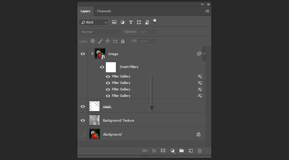Open the Opacity slider arrow
Viewport: 289px width, 160px height.
tap(153, 32)
